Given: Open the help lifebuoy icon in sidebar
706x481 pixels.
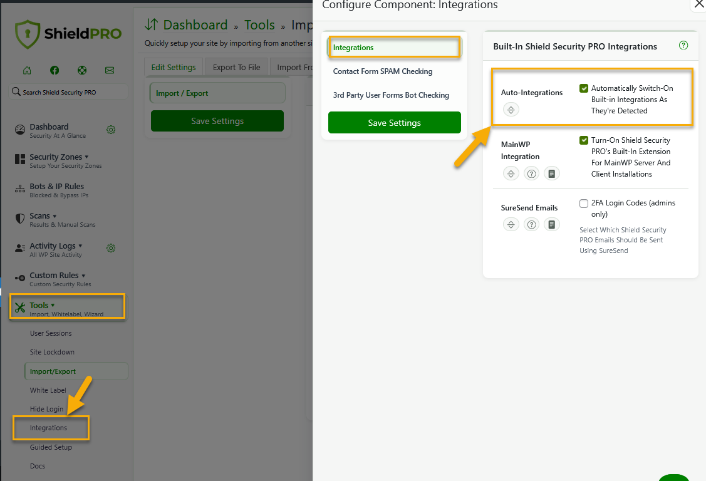Looking at the screenshot, I should (x=81, y=70).
